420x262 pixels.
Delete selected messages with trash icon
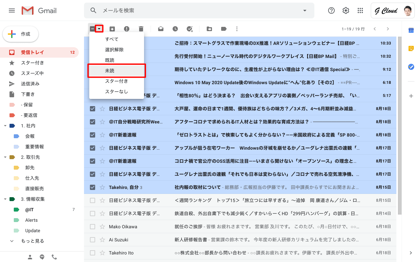141,29
